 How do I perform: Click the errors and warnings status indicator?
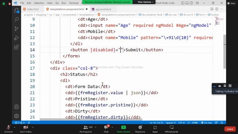pos(20,122)
